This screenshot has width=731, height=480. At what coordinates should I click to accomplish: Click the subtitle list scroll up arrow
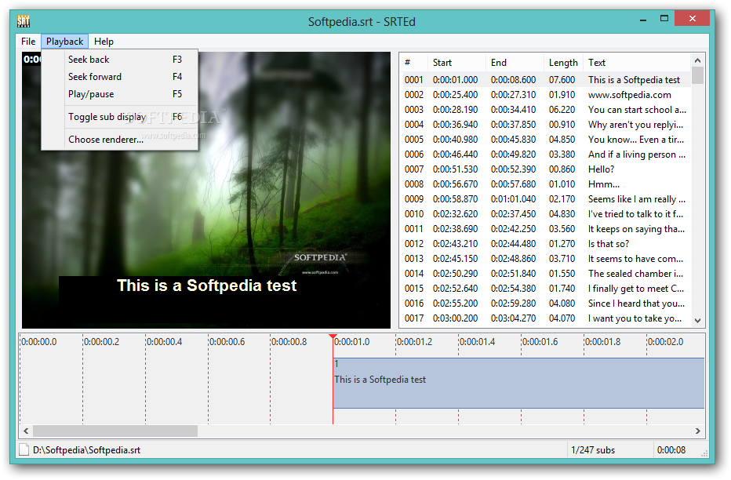[697, 60]
